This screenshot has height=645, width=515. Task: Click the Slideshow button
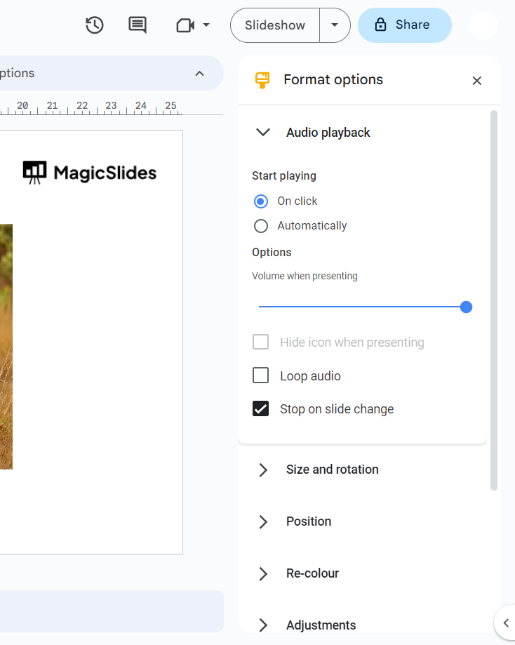pos(275,25)
